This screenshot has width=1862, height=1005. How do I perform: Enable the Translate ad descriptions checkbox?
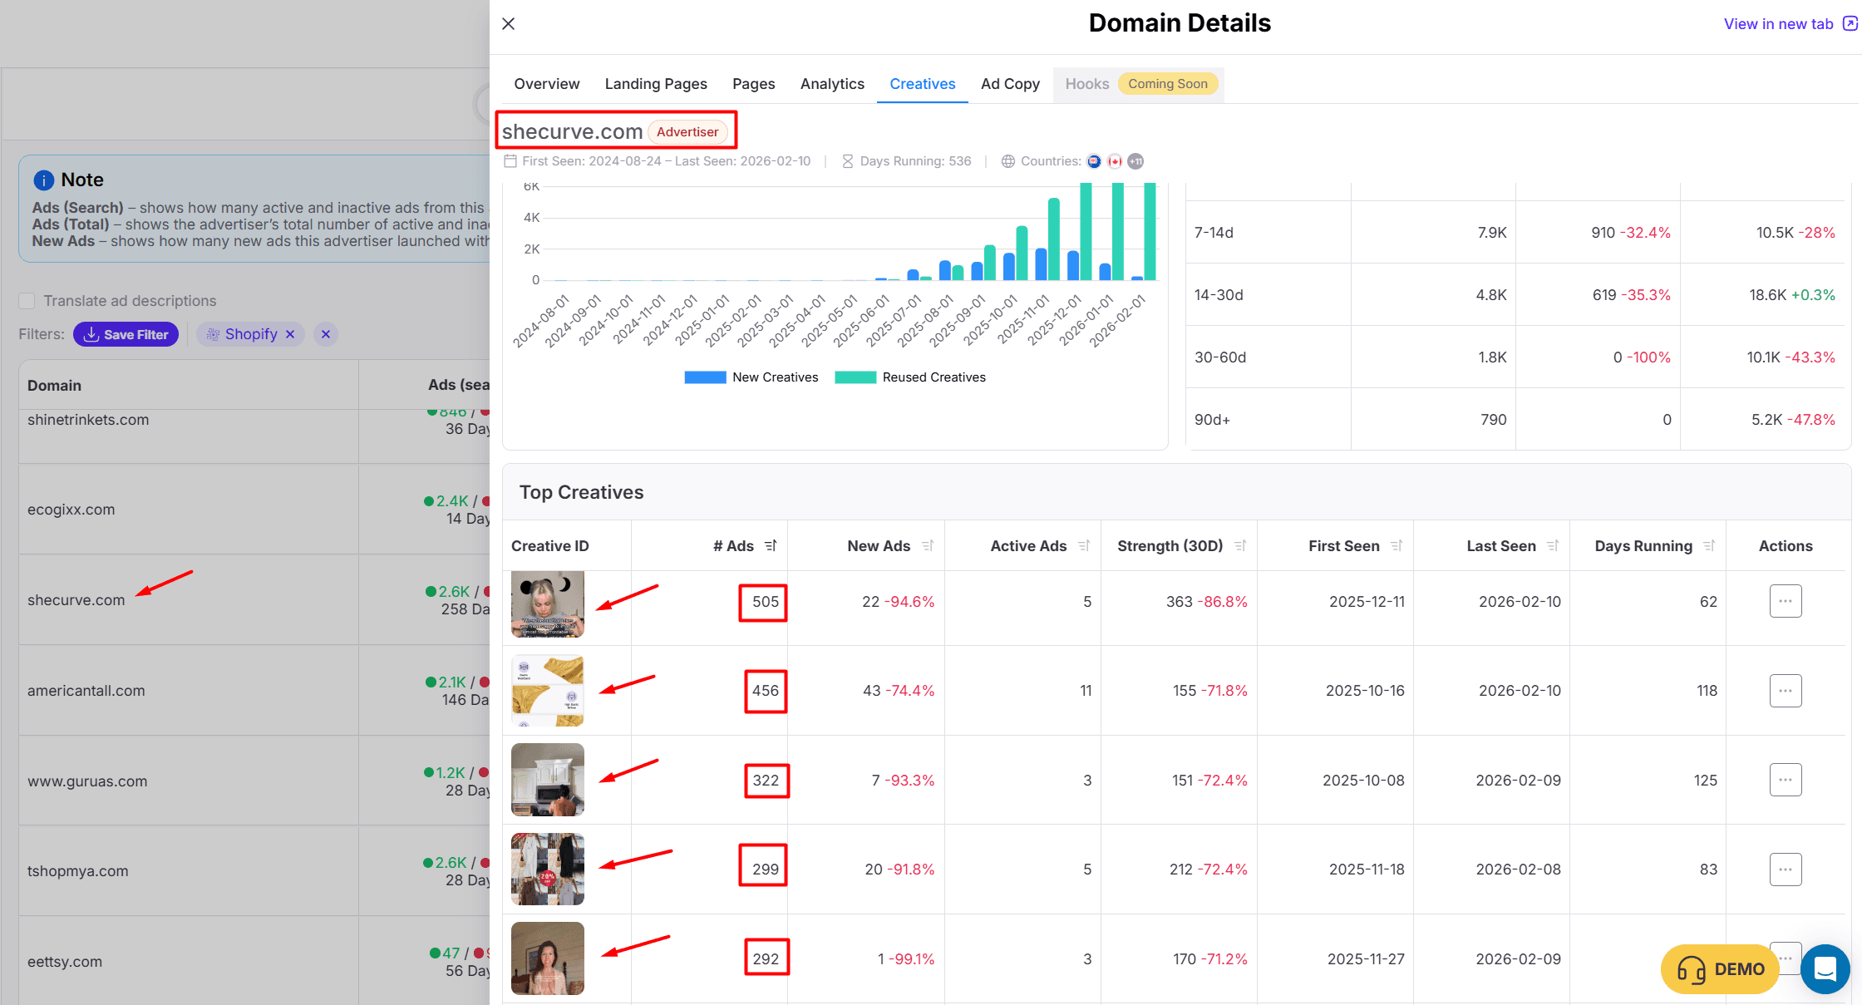tap(27, 301)
